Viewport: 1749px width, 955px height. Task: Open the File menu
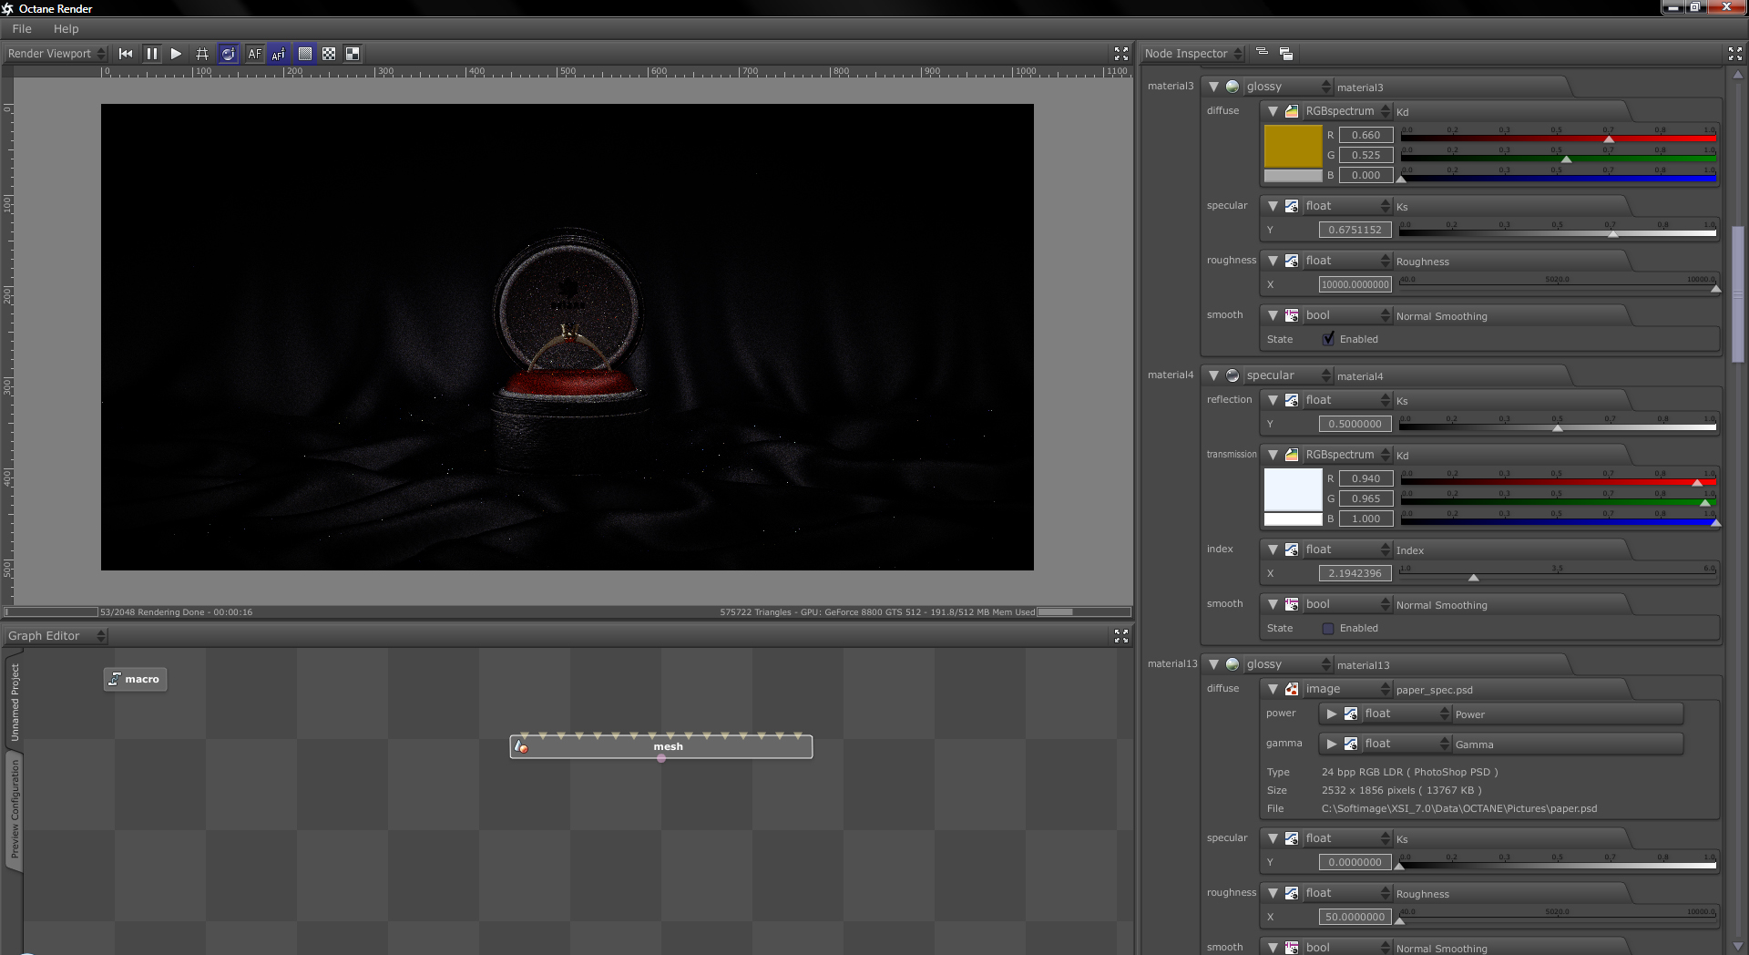click(x=22, y=29)
